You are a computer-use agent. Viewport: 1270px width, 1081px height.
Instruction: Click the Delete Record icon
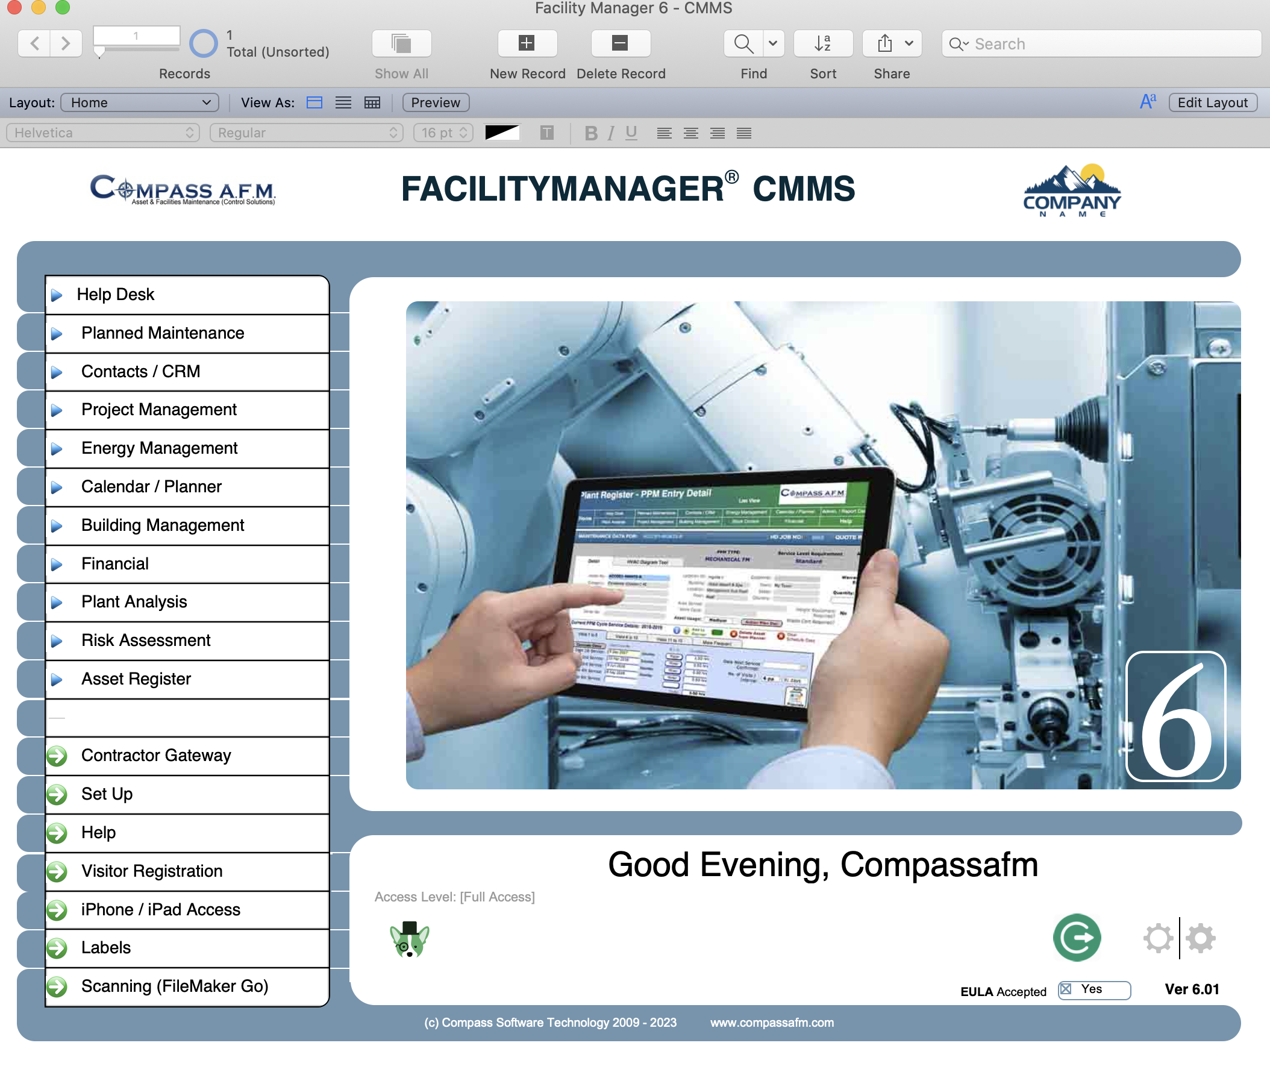click(621, 43)
